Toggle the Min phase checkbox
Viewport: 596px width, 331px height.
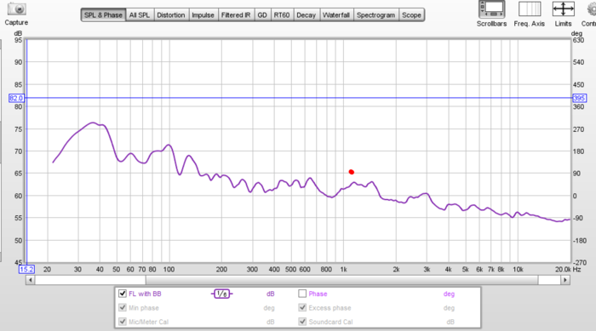(x=123, y=307)
